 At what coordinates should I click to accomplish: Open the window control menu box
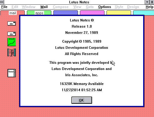pos(2,2)
